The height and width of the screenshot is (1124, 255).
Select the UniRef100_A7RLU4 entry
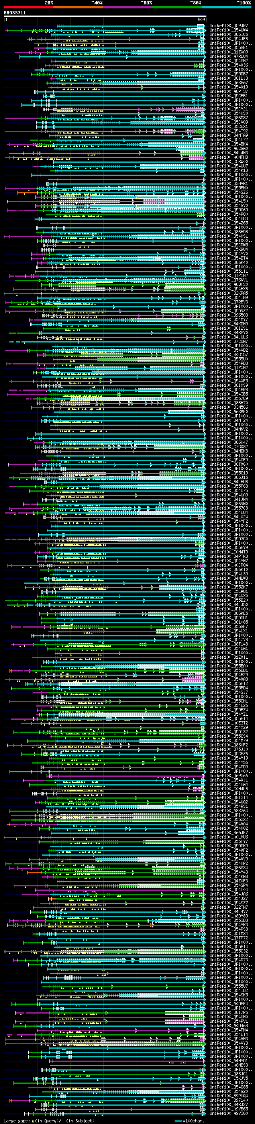tap(229, 56)
